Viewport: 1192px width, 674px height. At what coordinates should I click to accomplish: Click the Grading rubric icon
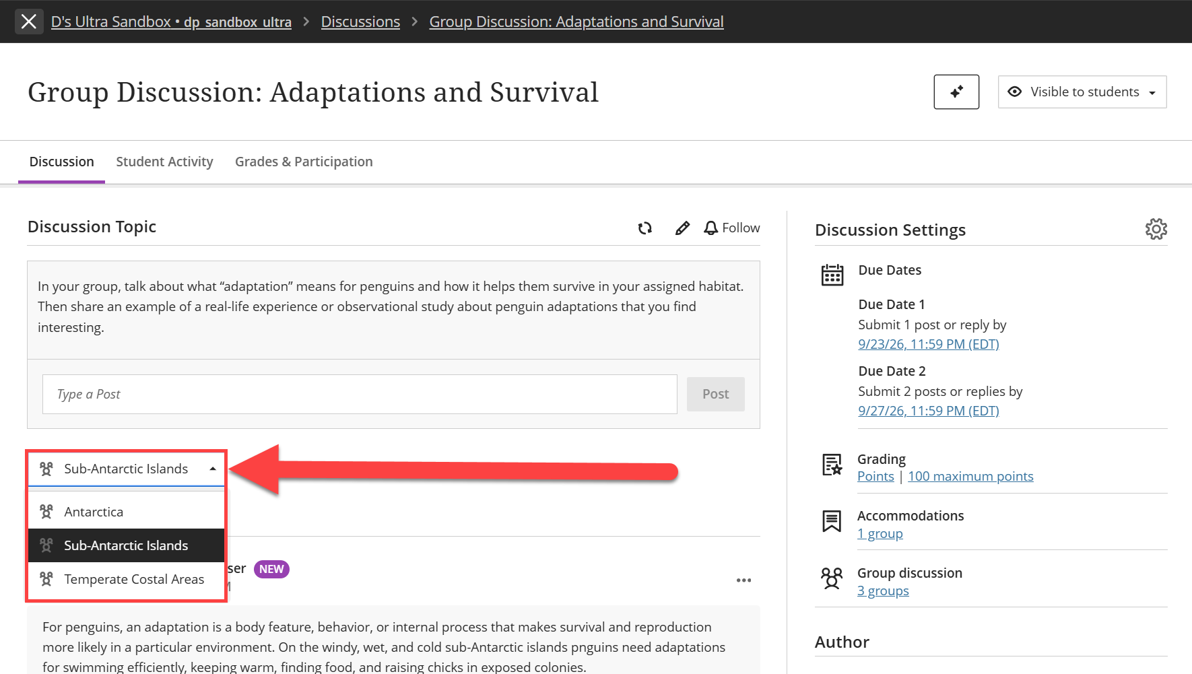[x=832, y=465]
